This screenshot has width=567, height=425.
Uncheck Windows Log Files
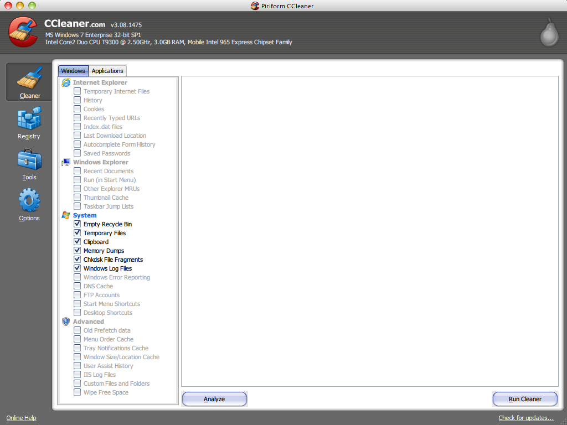[77, 268]
